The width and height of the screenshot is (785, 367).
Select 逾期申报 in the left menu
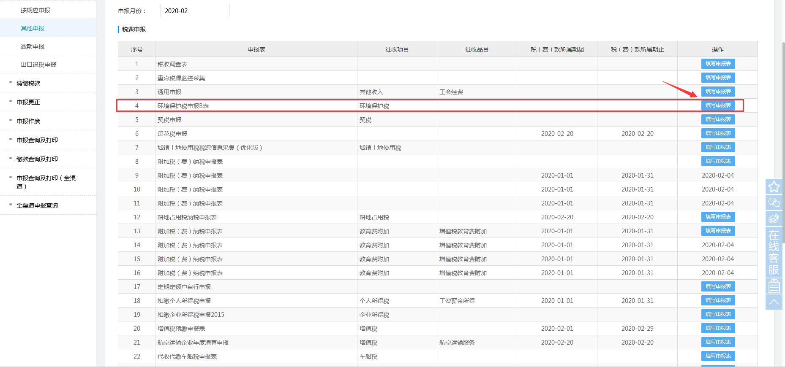click(33, 46)
